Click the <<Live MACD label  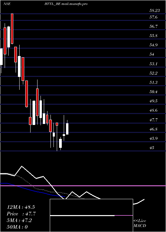tap(140, 223)
